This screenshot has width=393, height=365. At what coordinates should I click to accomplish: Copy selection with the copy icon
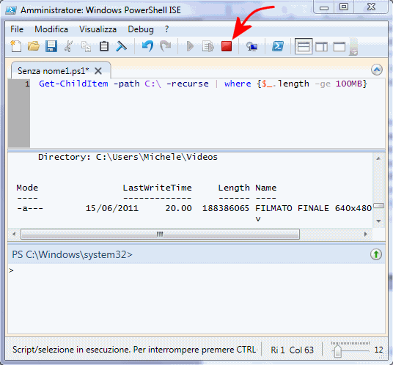86,47
